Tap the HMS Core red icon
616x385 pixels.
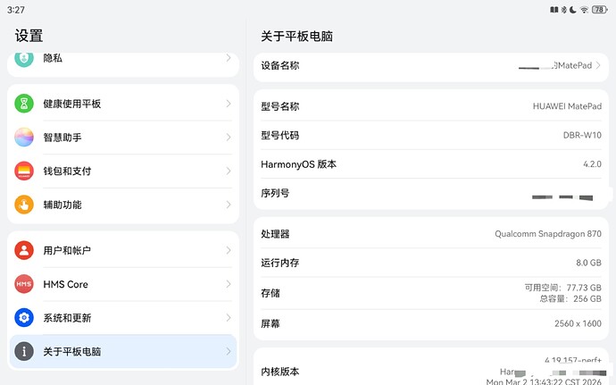coord(24,284)
